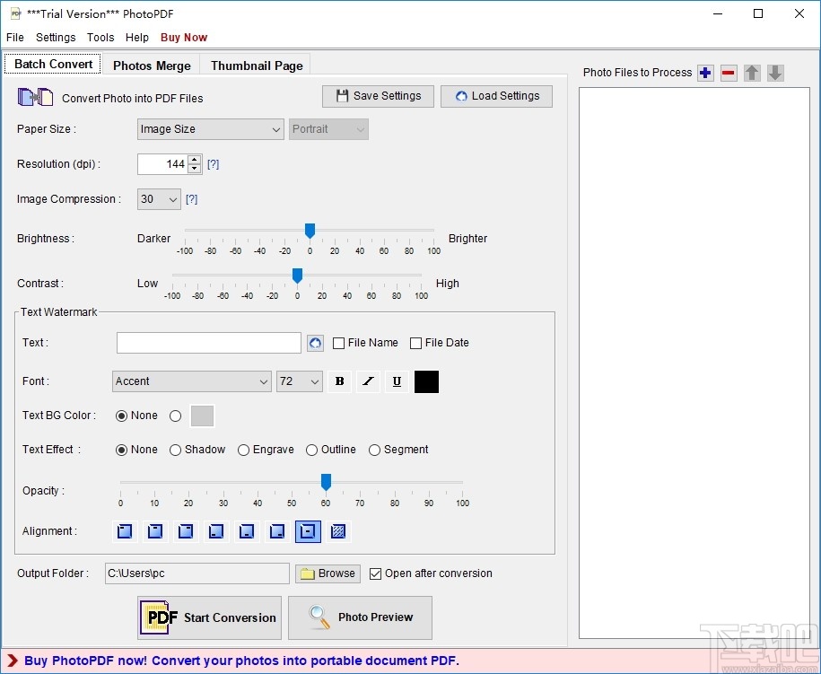This screenshot has height=674, width=821.
Task: Apply bold formatting to watermark text
Action: point(339,381)
